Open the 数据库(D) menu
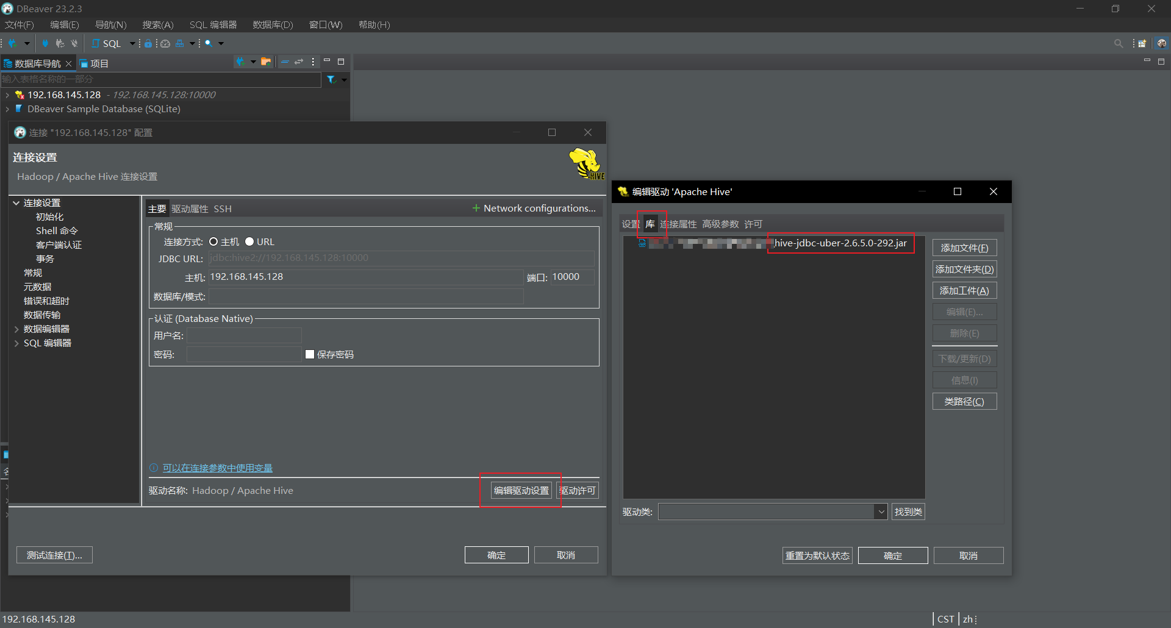This screenshot has height=628, width=1171. coord(273,25)
